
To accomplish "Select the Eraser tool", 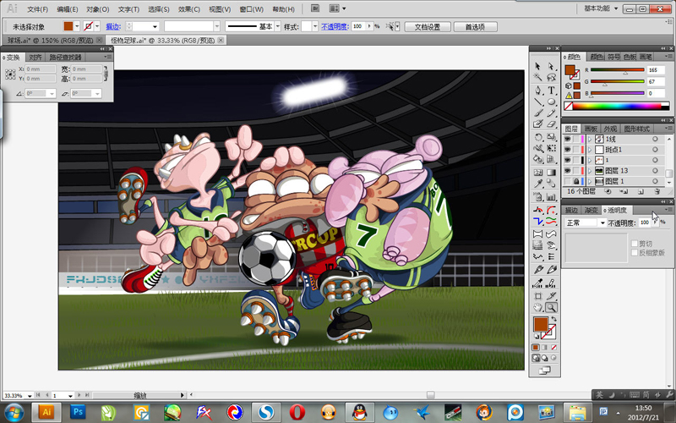I will 551,124.
